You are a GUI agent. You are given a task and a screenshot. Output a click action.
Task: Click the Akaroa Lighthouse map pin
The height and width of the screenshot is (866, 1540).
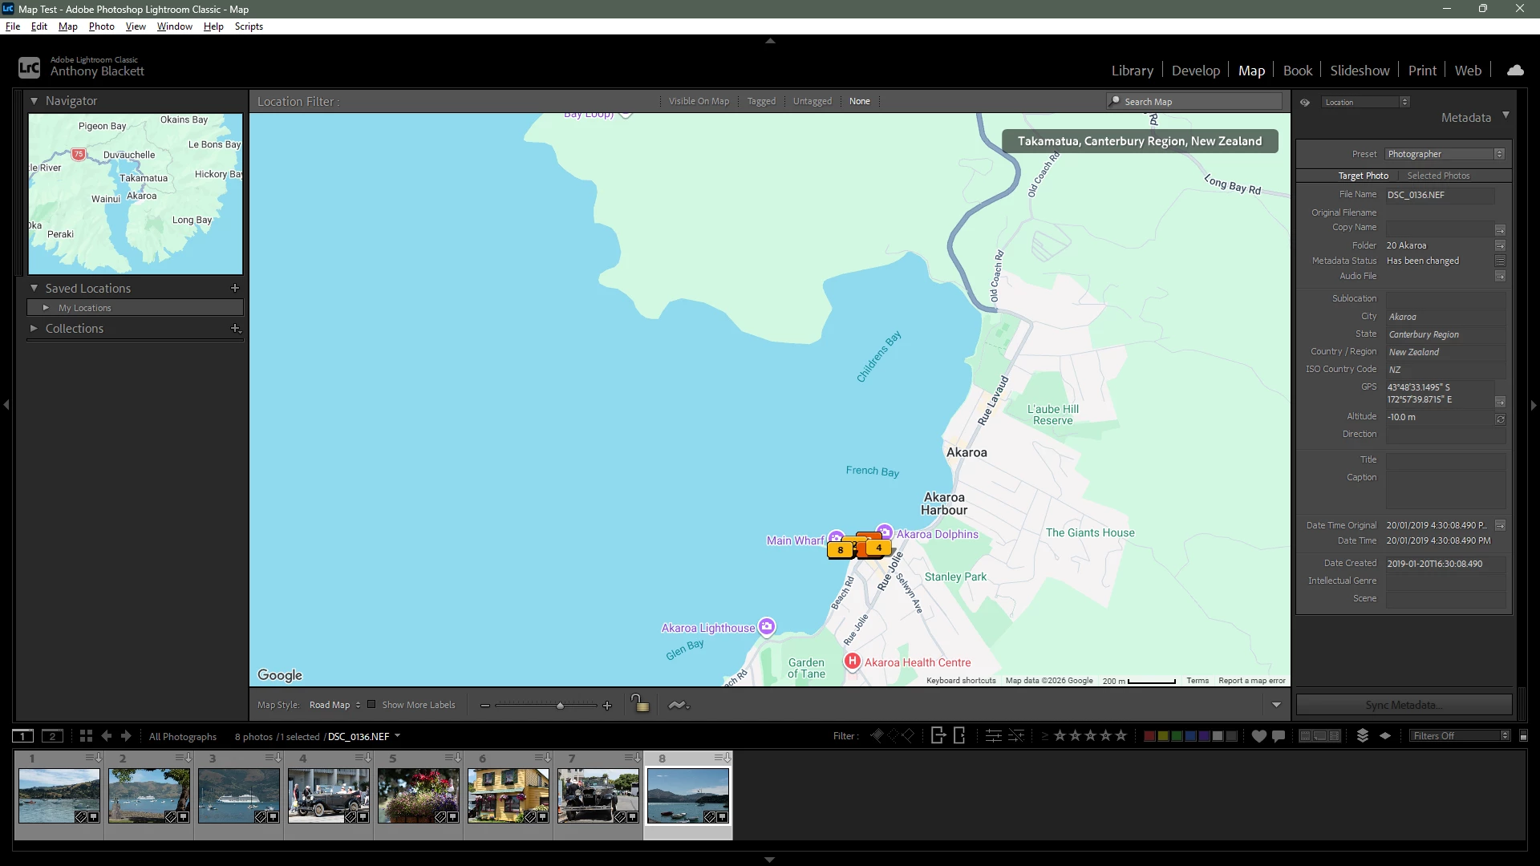click(x=767, y=626)
